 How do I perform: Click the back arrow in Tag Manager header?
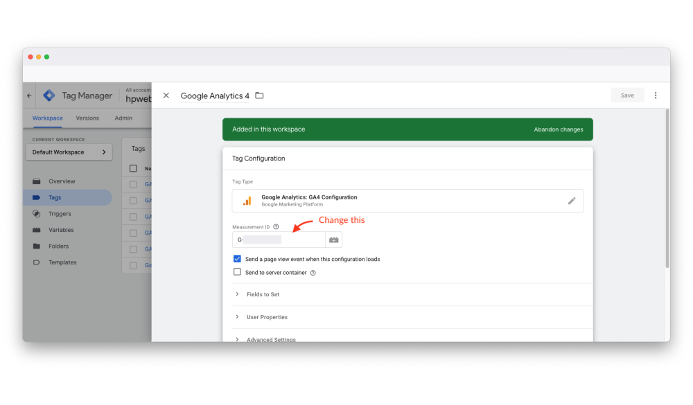pos(29,96)
